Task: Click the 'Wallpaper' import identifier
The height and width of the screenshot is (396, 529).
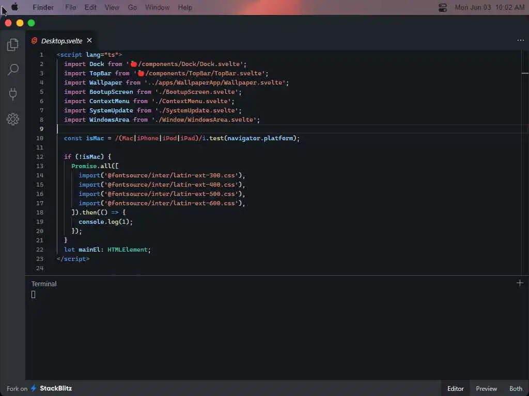Action: tap(105, 82)
